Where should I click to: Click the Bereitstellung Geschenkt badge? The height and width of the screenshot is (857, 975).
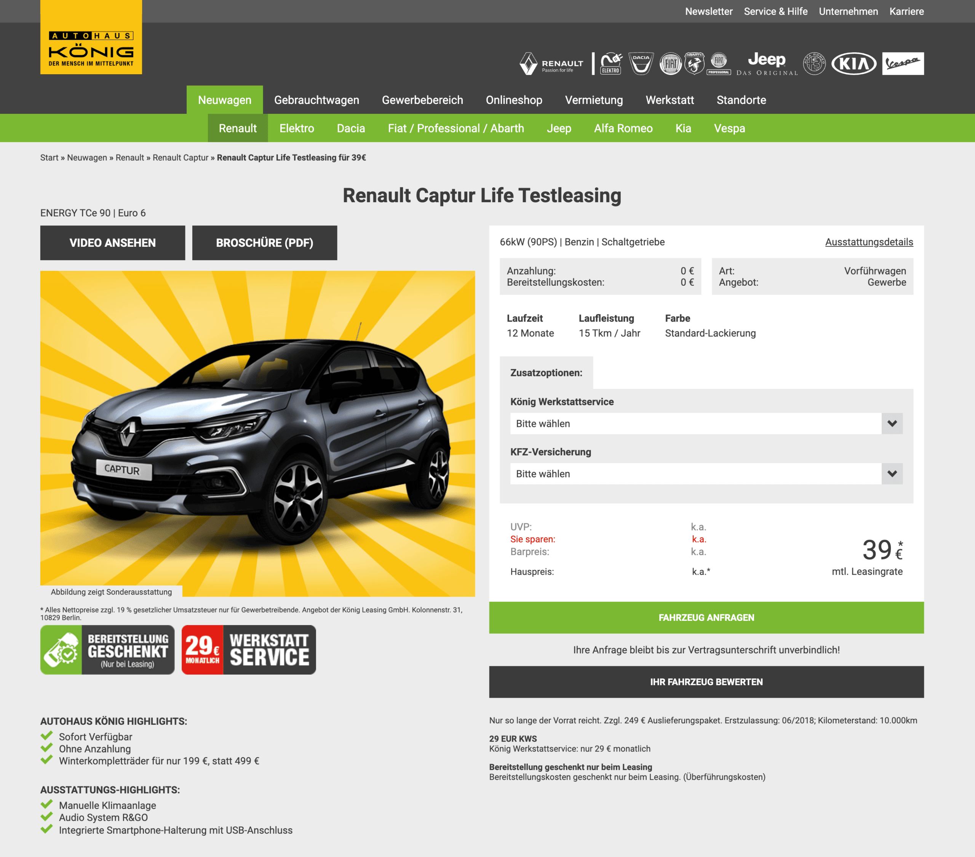(x=107, y=649)
